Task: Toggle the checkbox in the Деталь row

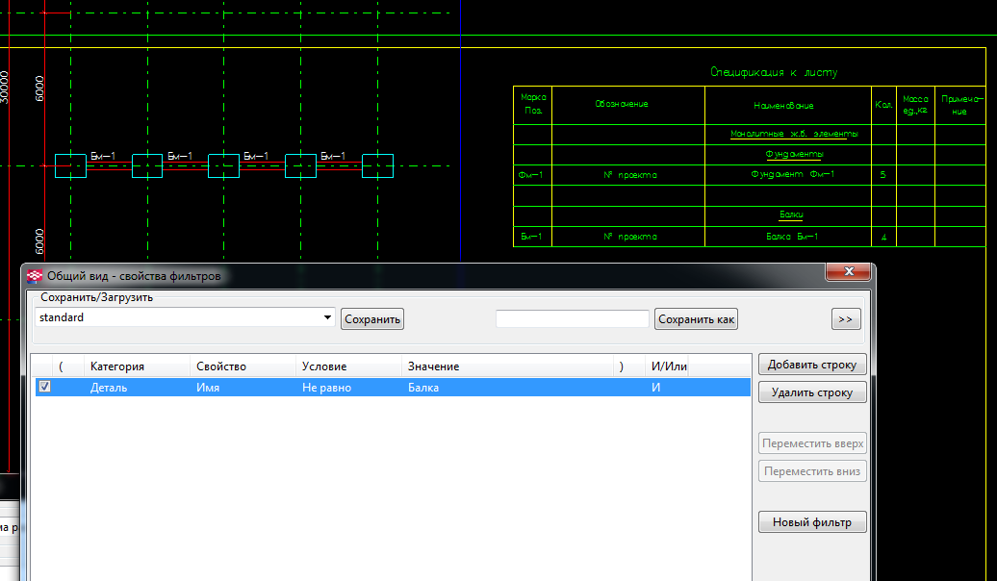Action: click(x=43, y=387)
